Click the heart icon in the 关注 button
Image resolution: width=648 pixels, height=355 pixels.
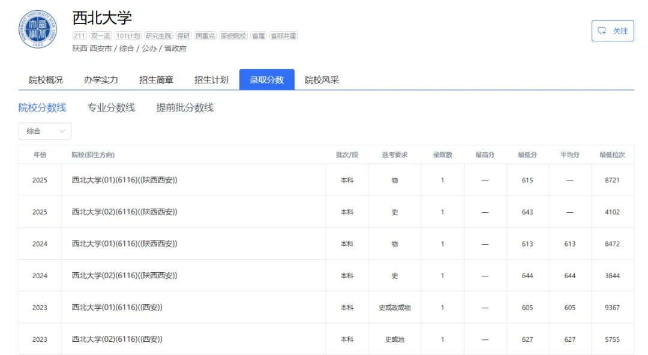[x=602, y=31]
